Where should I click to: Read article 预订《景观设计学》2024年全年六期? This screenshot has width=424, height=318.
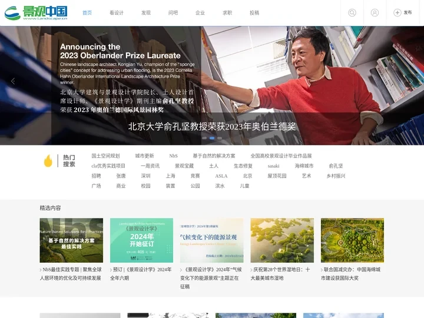pos(141,274)
